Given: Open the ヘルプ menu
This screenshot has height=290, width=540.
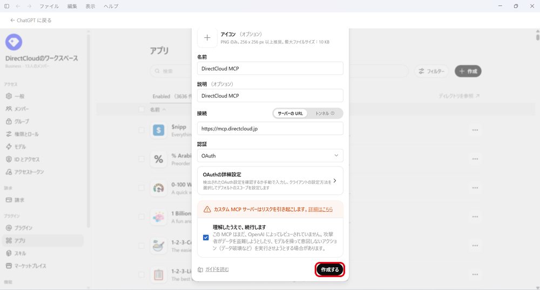Looking at the screenshot, I should (x=111, y=6).
